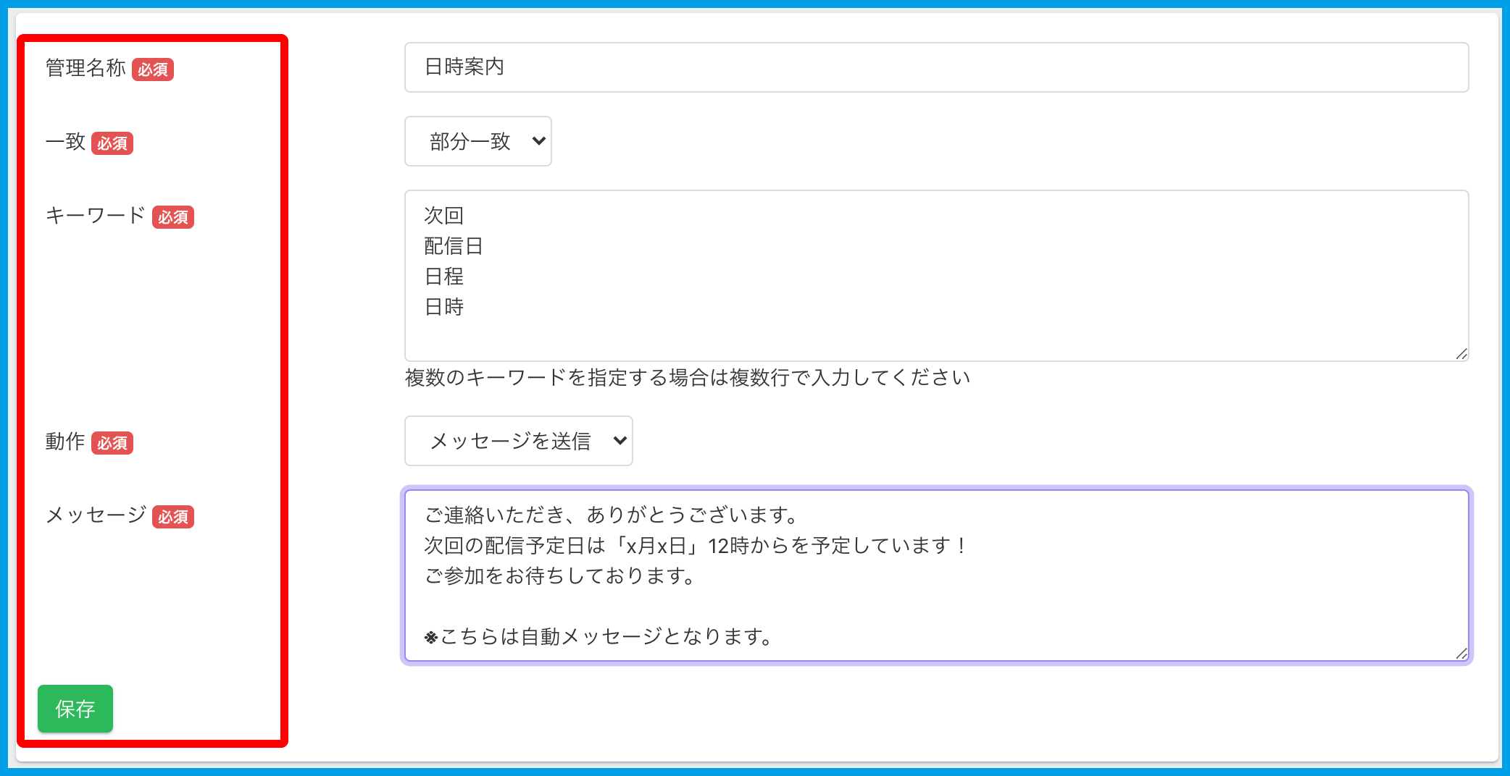This screenshot has width=1510, height=776.
Task: Click the 動作 field label
Action: tap(65, 442)
